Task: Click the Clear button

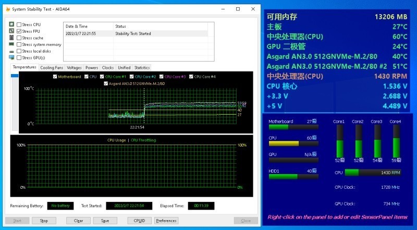Action: tap(79, 221)
